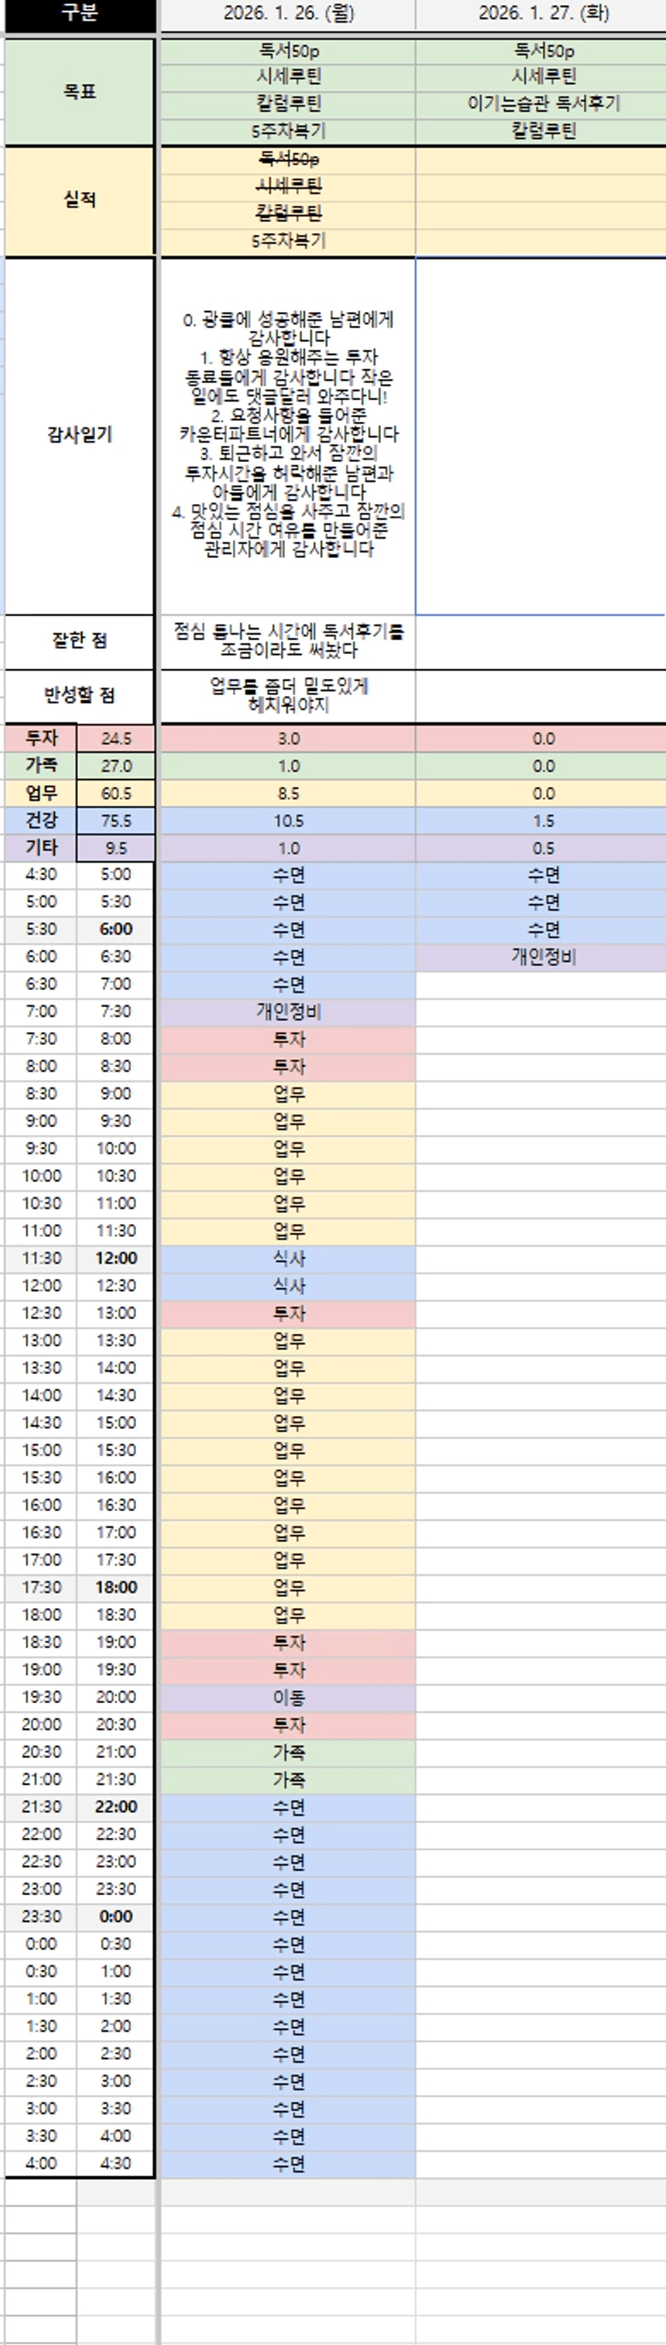The image size is (666, 2345).
Task: Select the 2026. 1. 26. (월) date header
Action: pos(288,14)
